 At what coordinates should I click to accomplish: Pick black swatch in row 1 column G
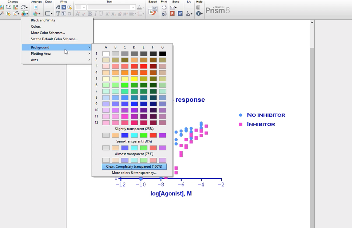coord(163,54)
